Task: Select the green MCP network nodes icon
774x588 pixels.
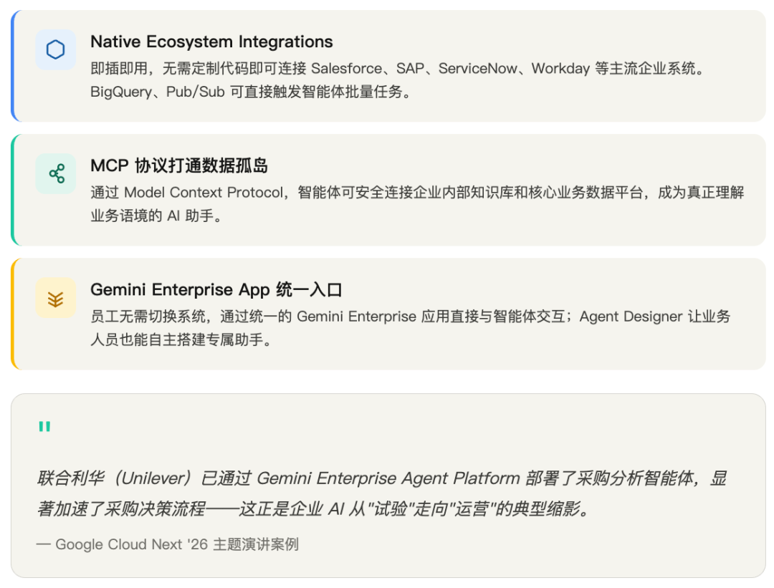Action: (56, 173)
